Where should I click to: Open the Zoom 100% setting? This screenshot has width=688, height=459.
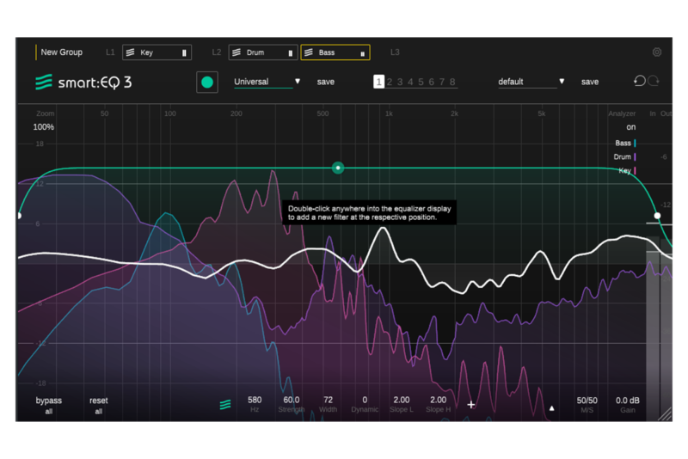tap(44, 127)
